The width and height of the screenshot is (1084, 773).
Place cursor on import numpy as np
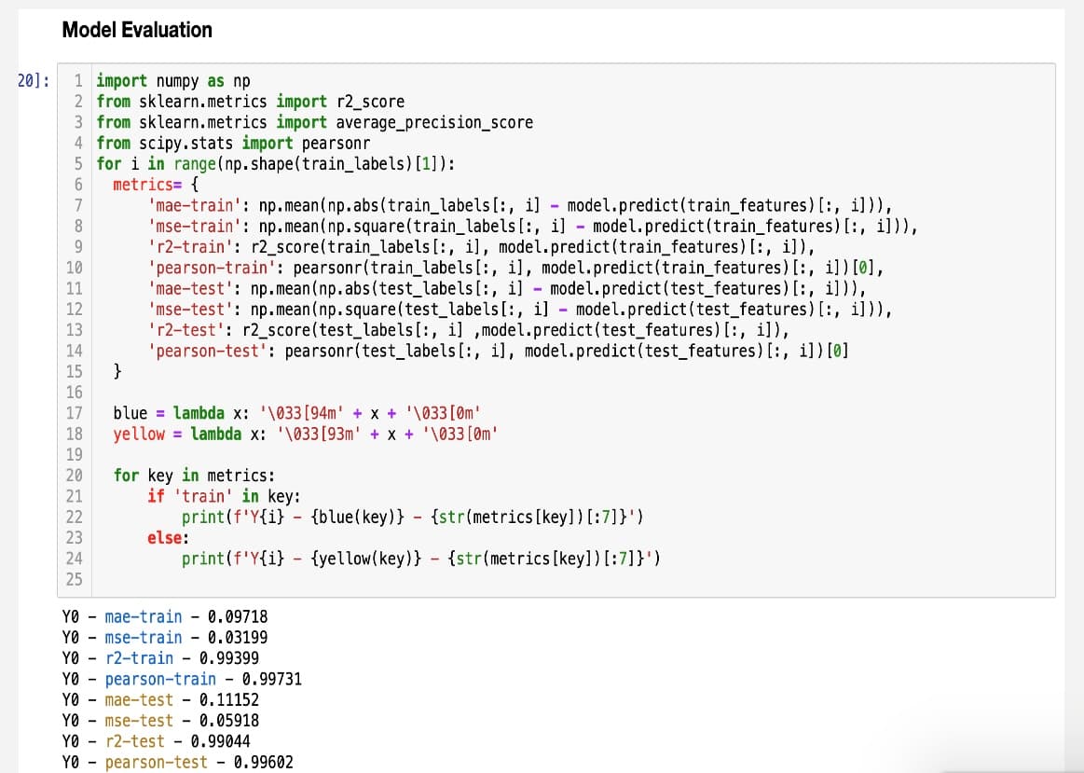[x=173, y=81]
